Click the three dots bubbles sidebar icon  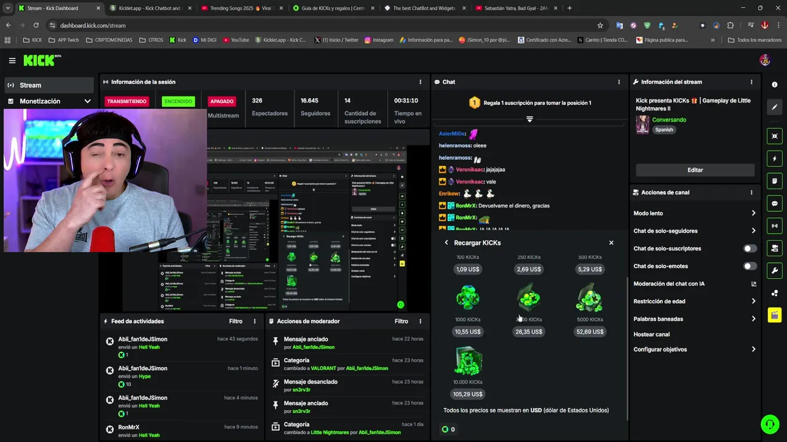[775, 293]
